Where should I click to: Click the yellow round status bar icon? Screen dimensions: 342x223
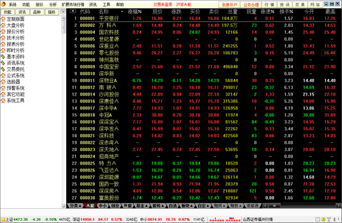(323, 220)
